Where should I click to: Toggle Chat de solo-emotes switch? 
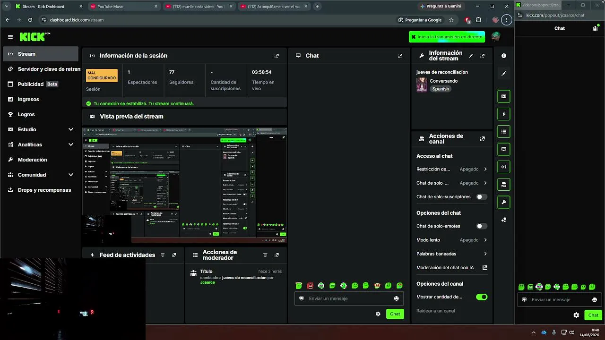click(482, 226)
